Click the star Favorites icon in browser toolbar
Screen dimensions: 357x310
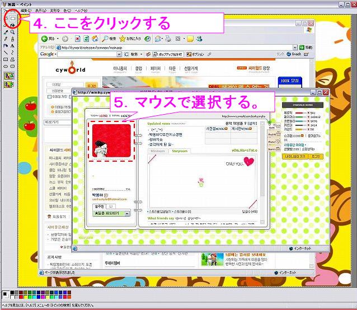coord(123,39)
